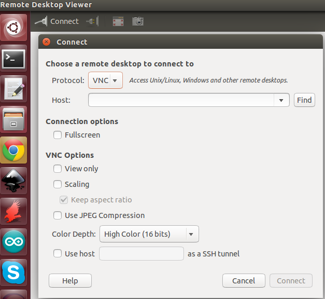Enable the Fullscreen checkbox

click(58, 135)
